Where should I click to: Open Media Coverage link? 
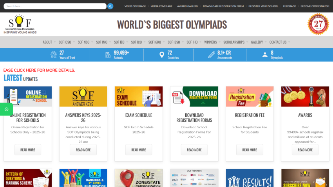[x=161, y=6]
